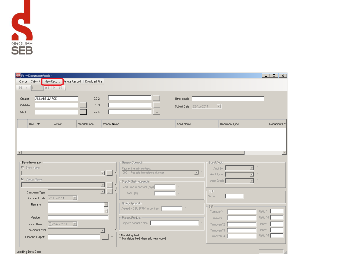Open Validator lookup ellipsis button
Screen dimensions: 360x270
83,105
